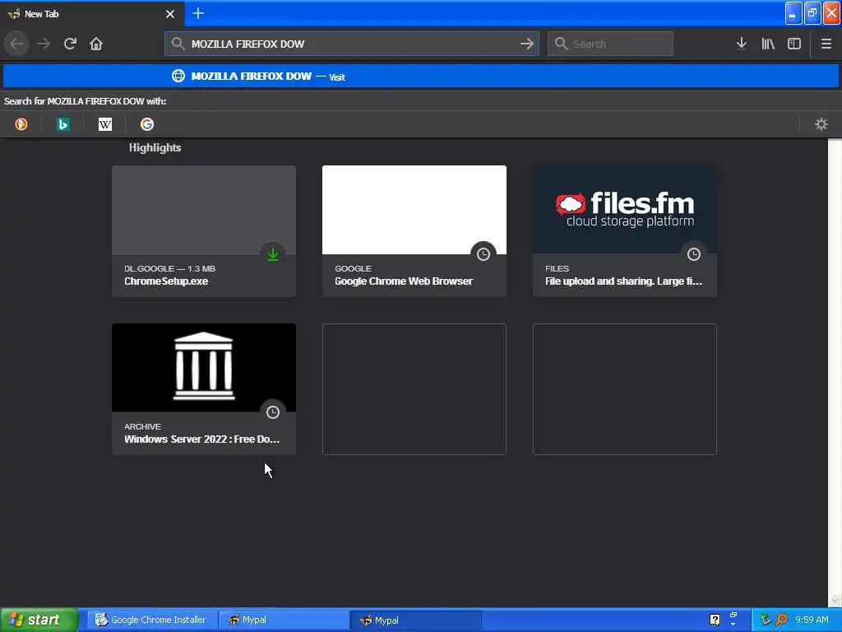
Task: Search with the DuckDuckGo engine icon
Action: click(x=21, y=124)
